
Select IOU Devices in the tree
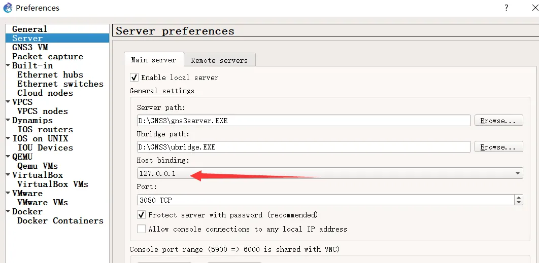[45, 147]
